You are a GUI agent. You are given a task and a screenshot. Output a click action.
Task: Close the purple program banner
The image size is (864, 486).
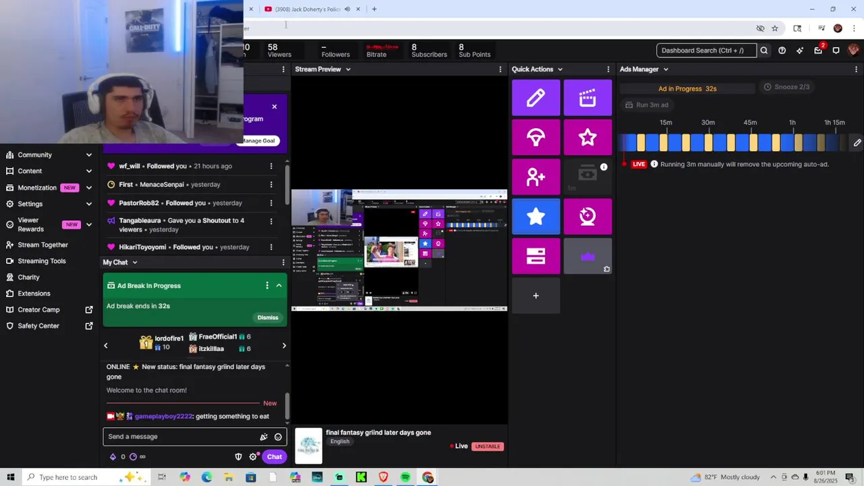tap(274, 107)
